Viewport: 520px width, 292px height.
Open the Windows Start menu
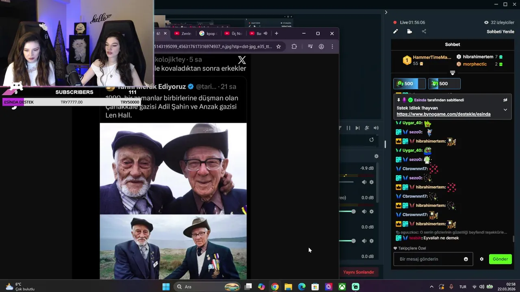pyautogui.click(x=166, y=287)
